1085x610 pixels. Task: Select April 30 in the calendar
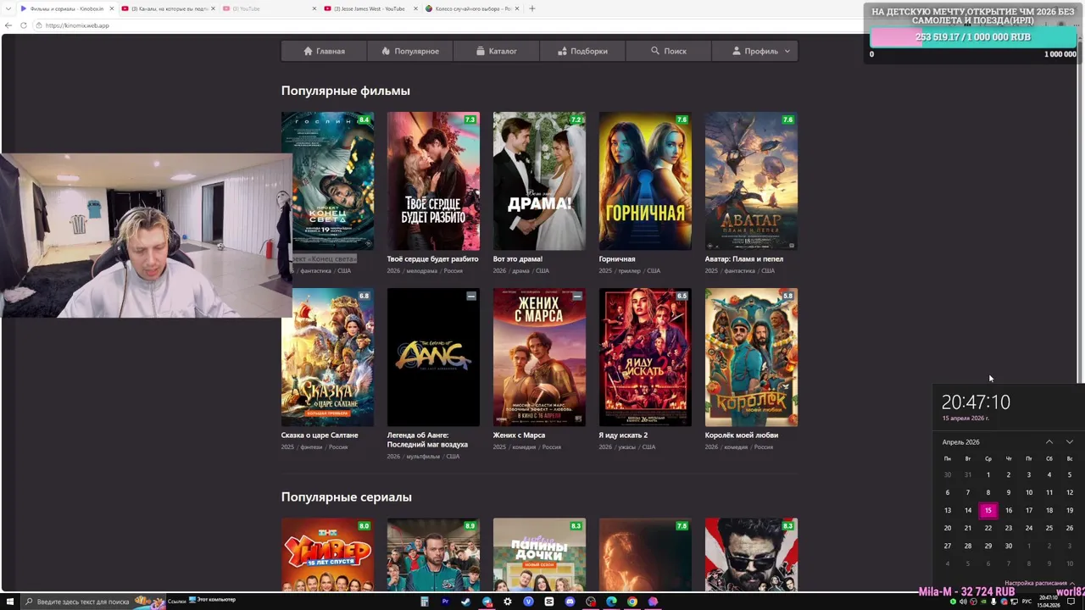coord(1008,546)
